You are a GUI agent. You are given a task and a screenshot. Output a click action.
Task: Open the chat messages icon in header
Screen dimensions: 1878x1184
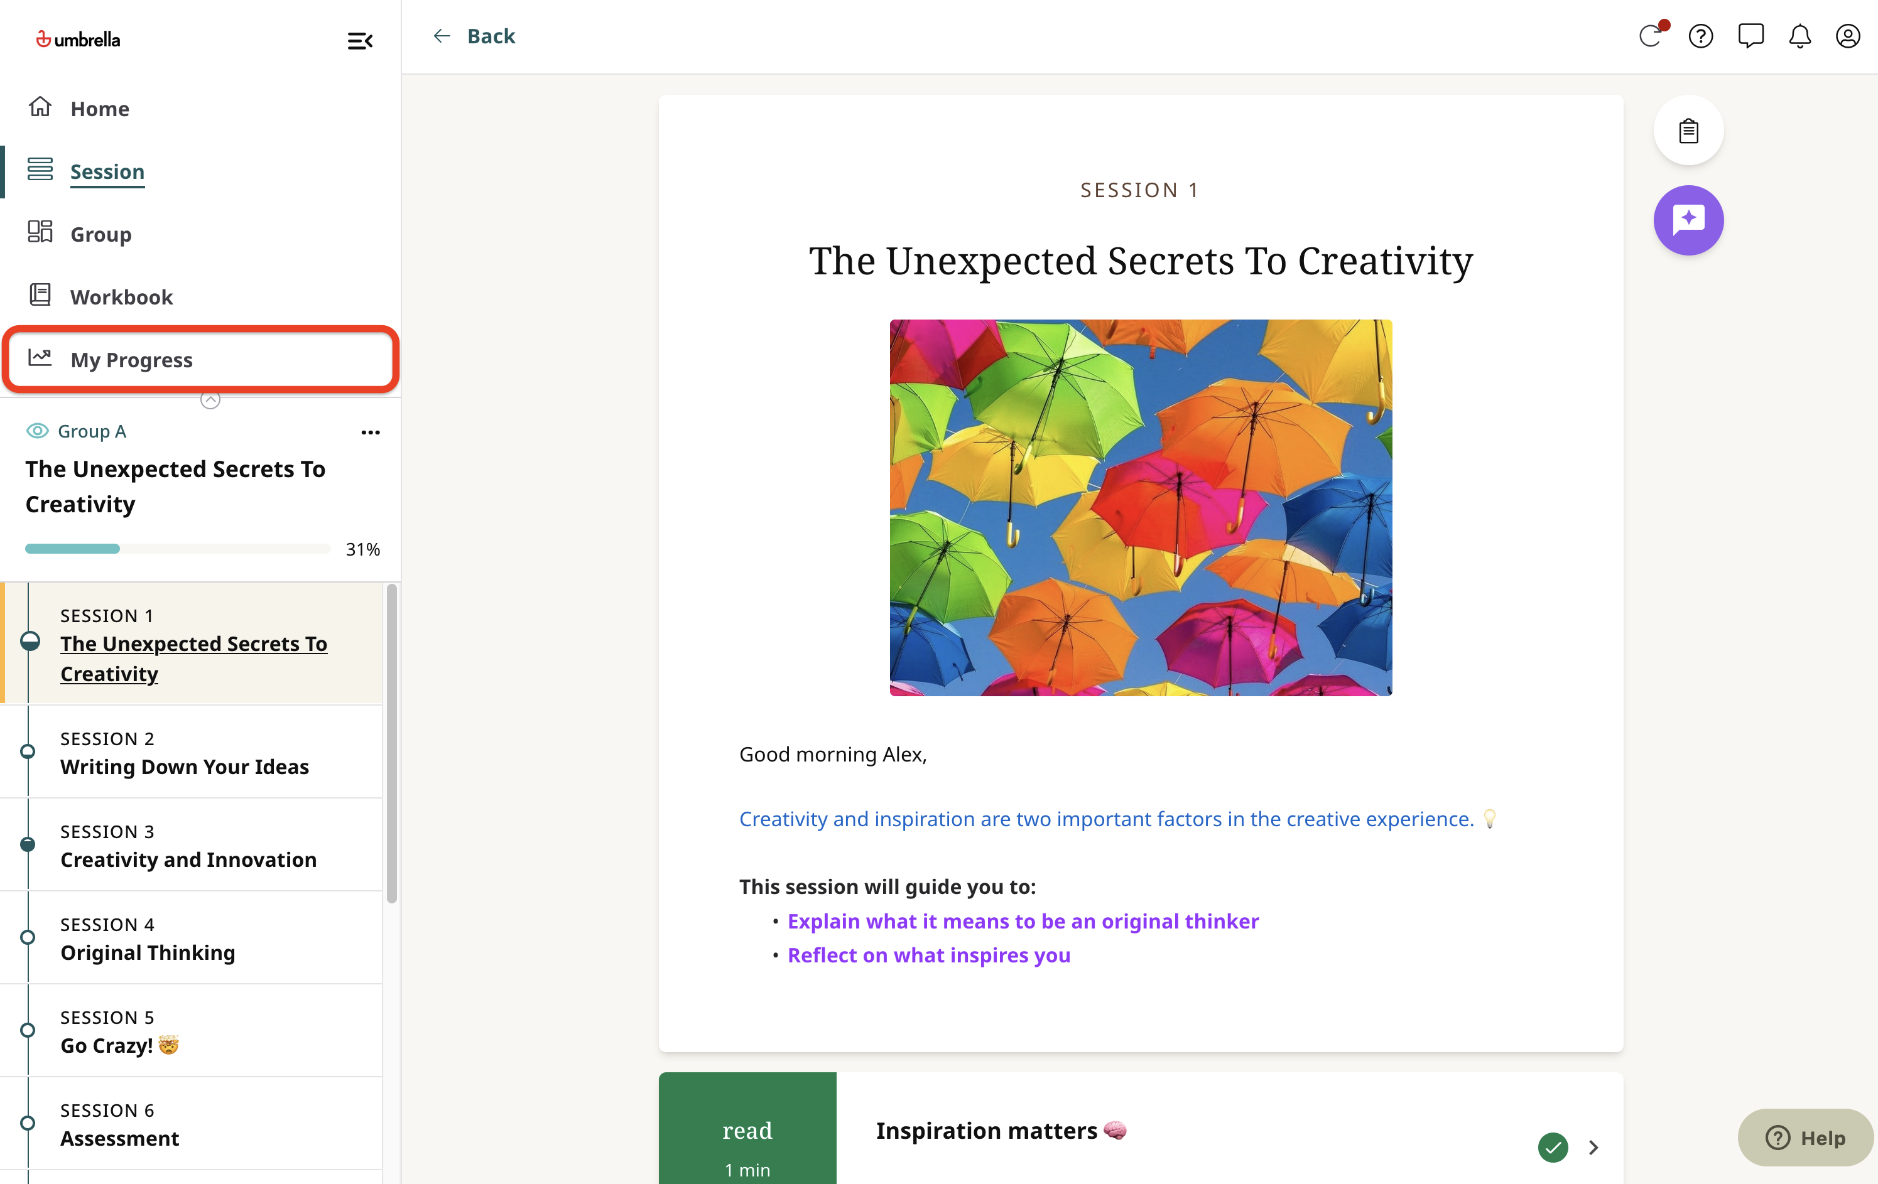pyautogui.click(x=1751, y=36)
